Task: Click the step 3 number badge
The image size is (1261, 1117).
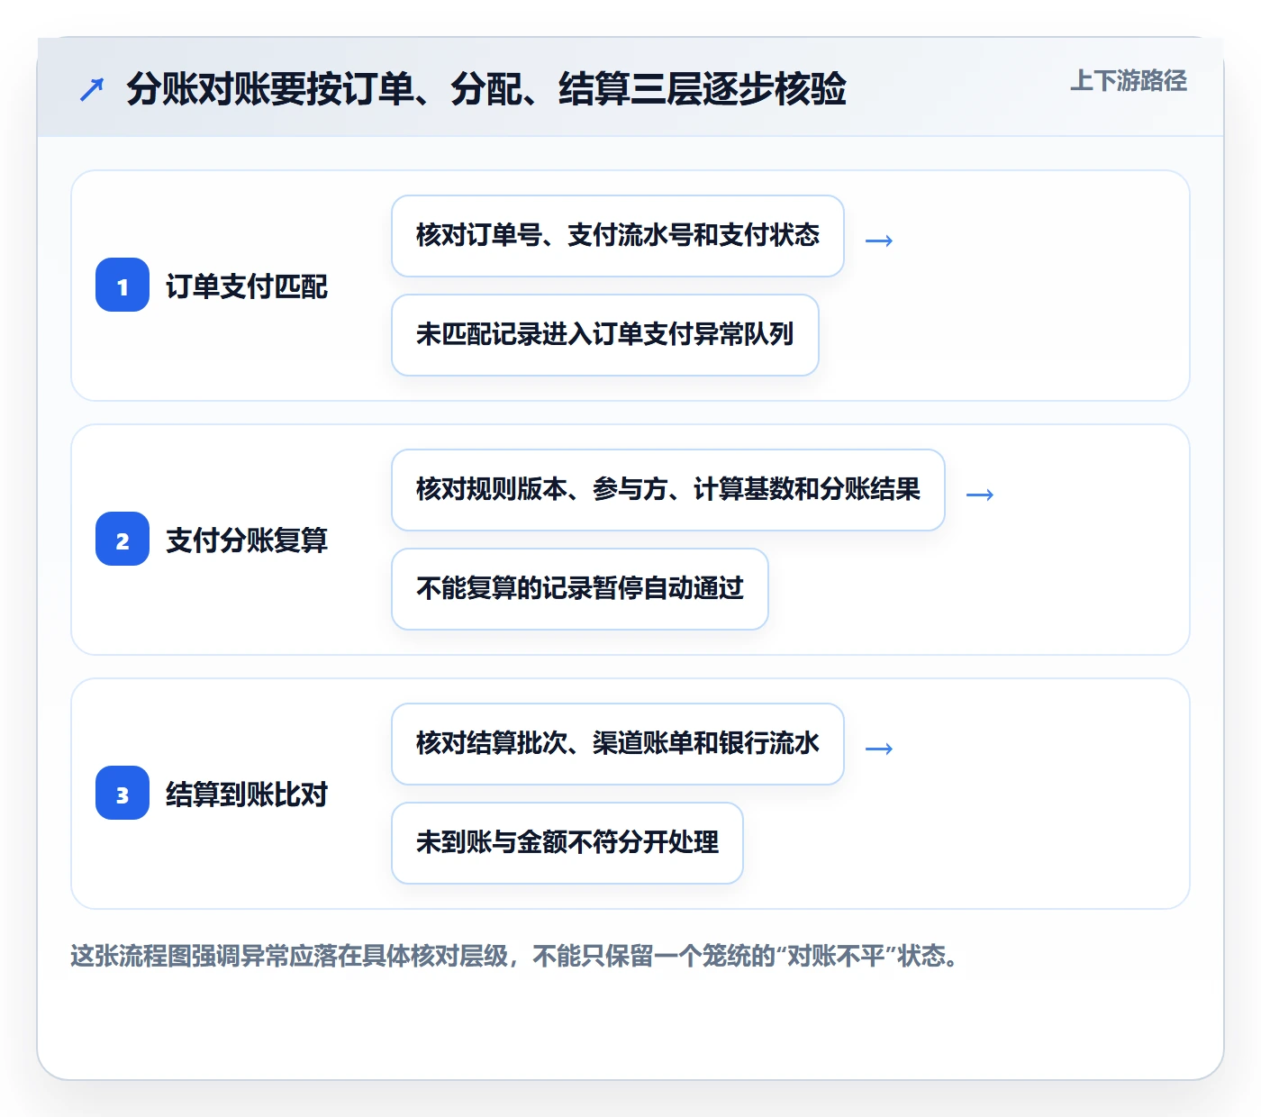Action: 122,793
